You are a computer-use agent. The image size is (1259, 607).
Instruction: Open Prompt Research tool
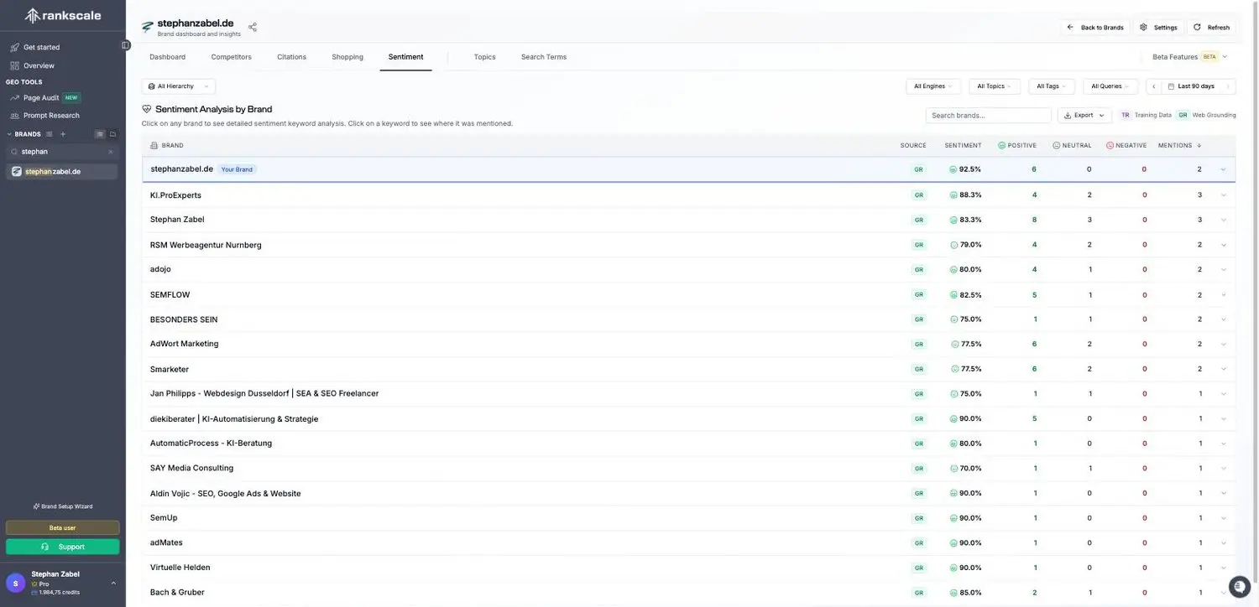pos(51,116)
